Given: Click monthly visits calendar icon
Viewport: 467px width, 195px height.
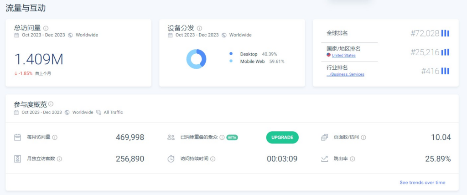Looking at the screenshot, I should point(18,137).
